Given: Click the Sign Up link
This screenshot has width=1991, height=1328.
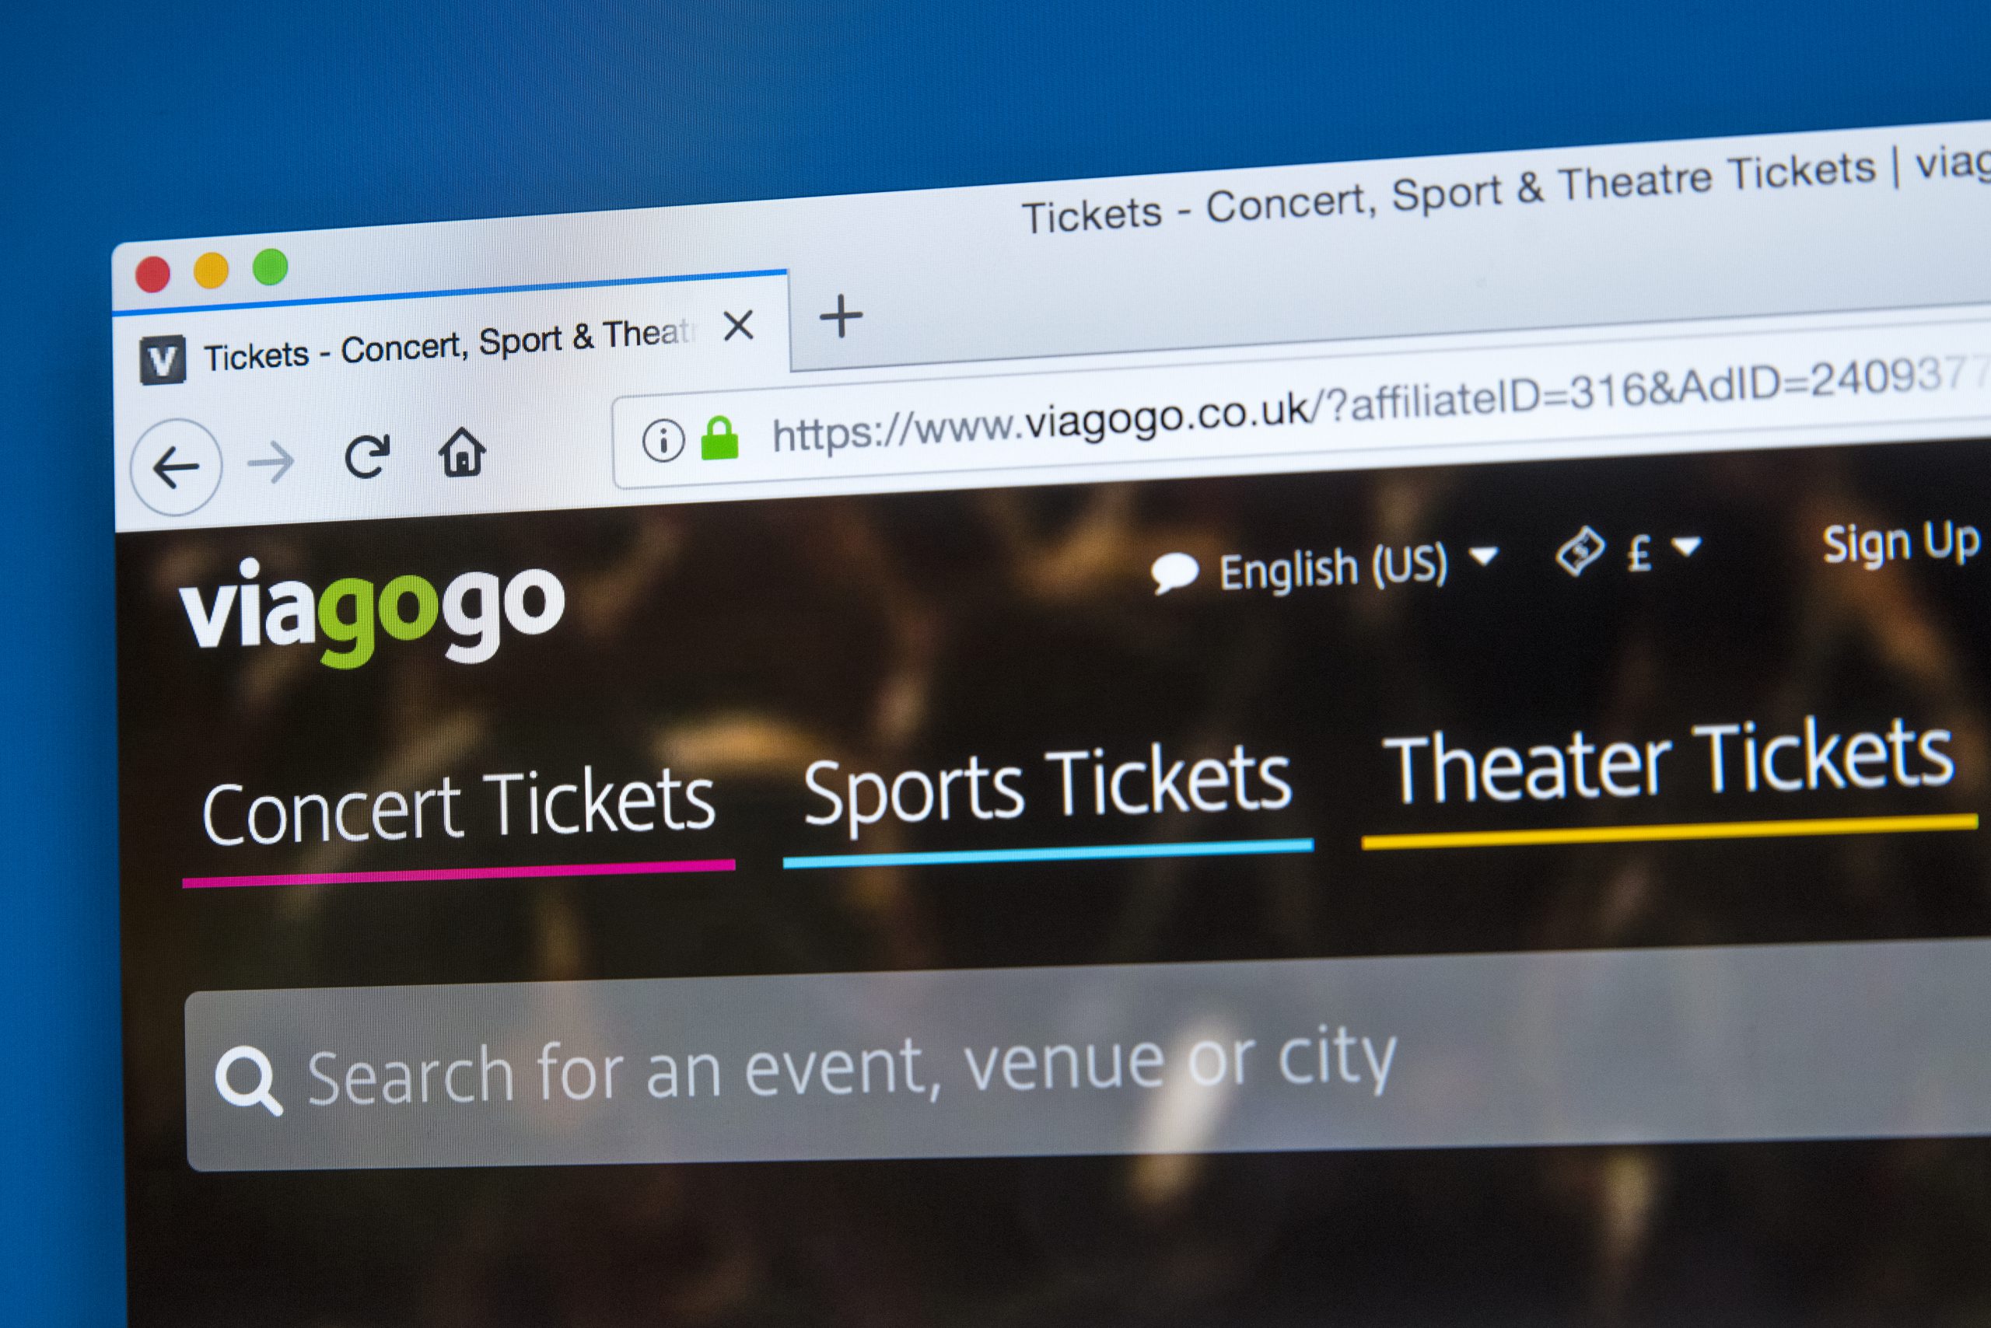Looking at the screenshot, I should (x=1902, y=542).
